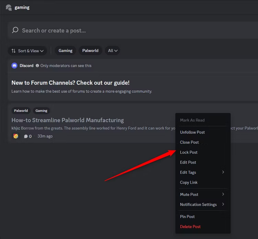Click the info icon beside moderators notice
258x239 pixels.
[37, 66]
